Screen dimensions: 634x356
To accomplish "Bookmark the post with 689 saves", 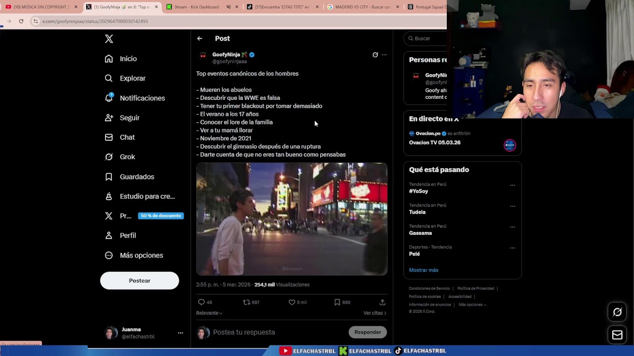I will pyautogui.click(x=342, y=302).
